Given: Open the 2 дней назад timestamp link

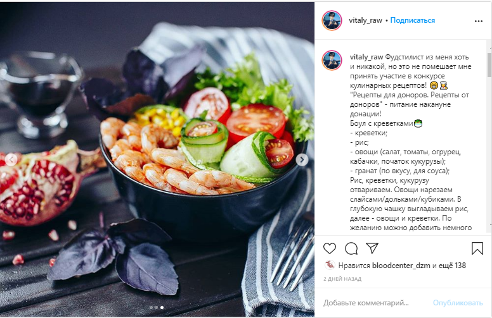Looking at the screenshot, I should coord(342,279).
